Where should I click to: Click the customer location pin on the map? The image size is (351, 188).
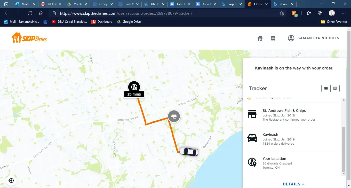click(x=134, y=87)
